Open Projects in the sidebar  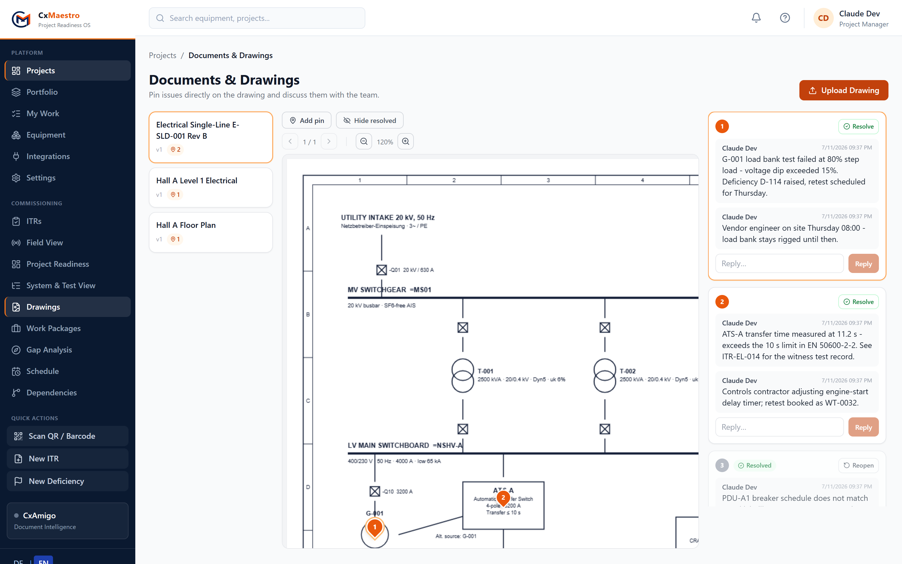tap(67, 70)
